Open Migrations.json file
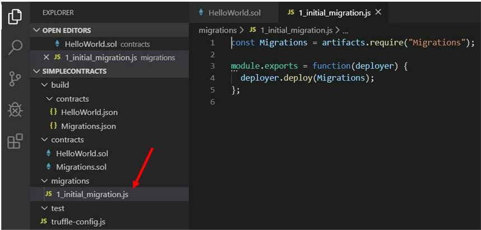The image size is (481, 230). point(88,126)
